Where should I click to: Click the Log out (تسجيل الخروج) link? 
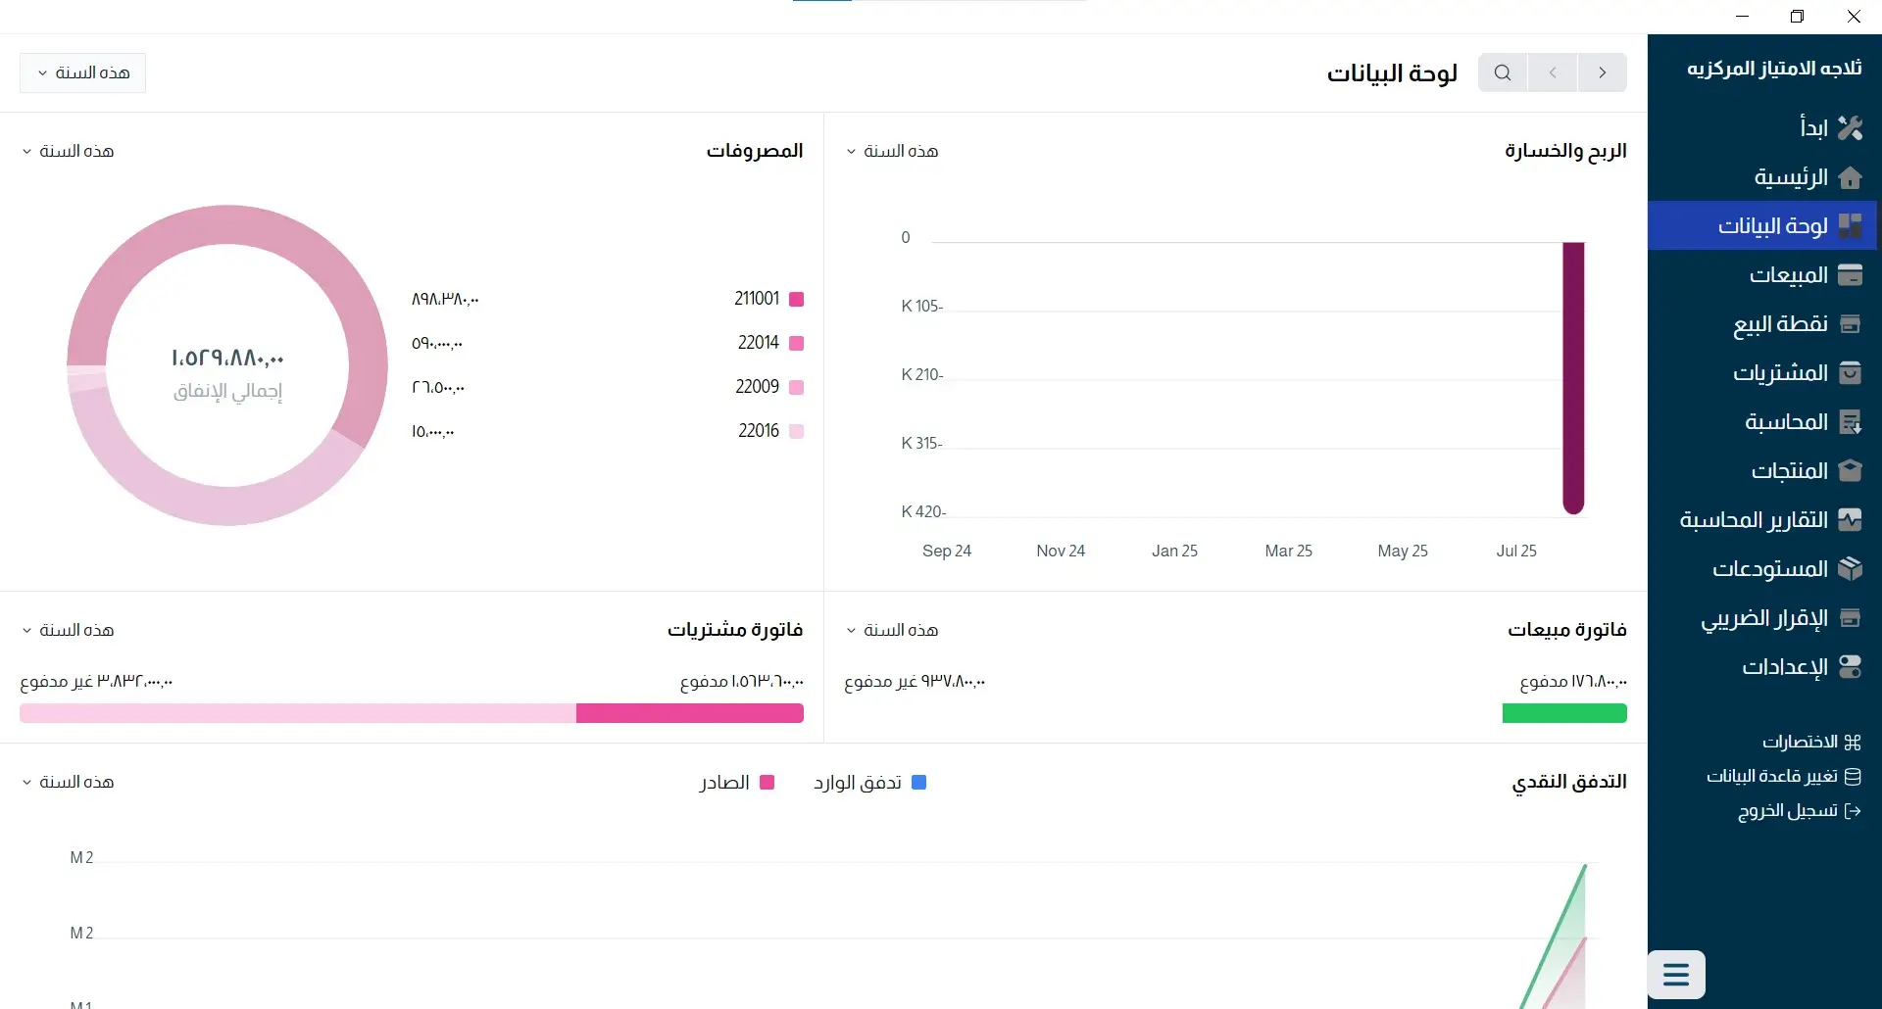click(1799, 811)
